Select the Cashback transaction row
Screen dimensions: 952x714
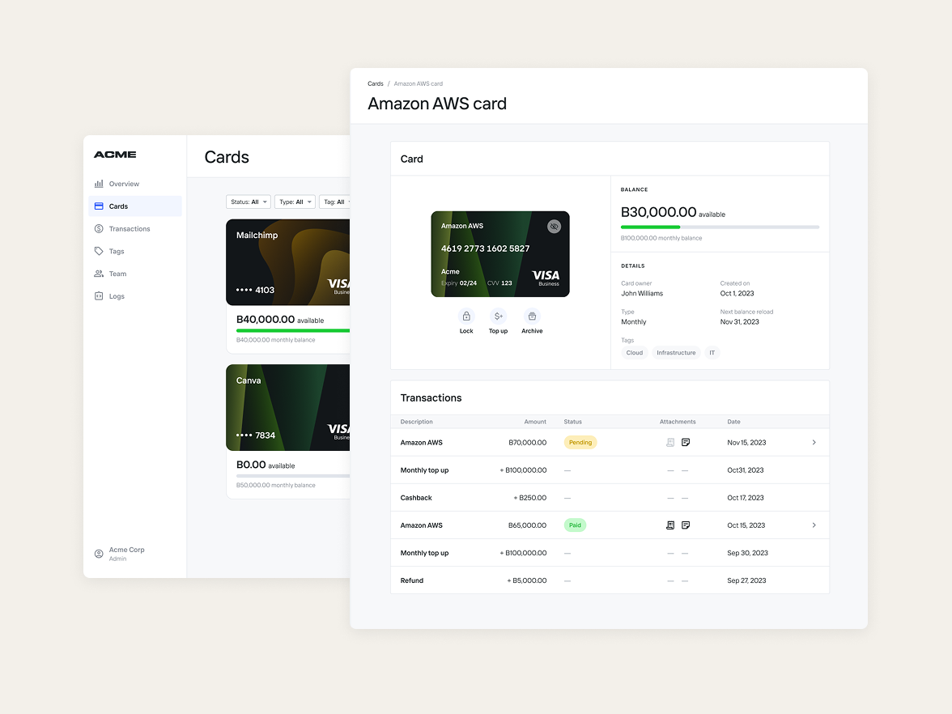point(610,498)
